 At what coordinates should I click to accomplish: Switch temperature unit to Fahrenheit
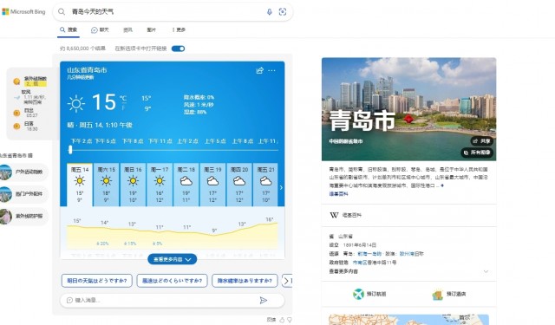tap(123, 107)
